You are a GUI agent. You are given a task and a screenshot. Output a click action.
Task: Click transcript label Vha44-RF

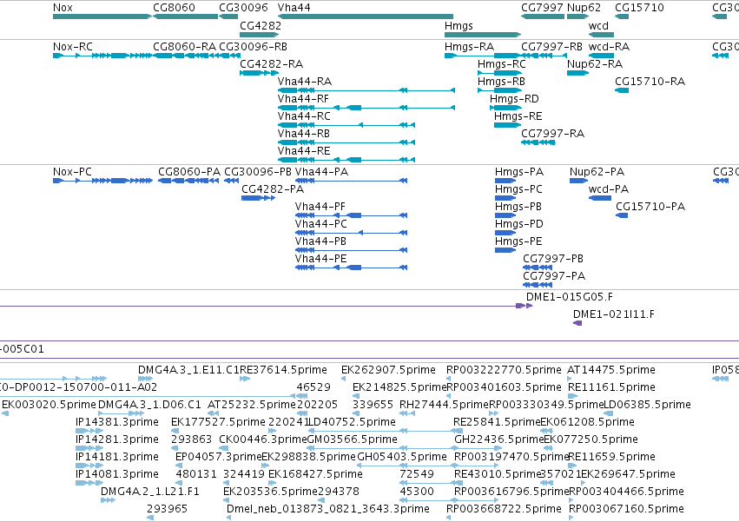303,99
